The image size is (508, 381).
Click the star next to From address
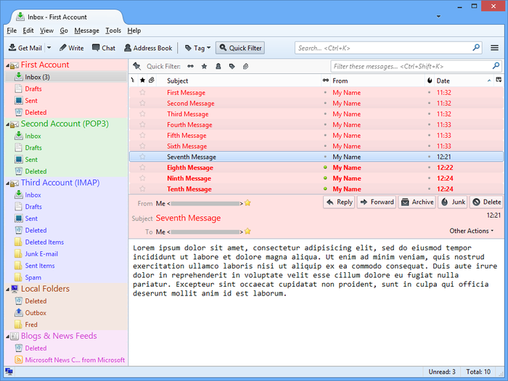click(x=248, y=203)
